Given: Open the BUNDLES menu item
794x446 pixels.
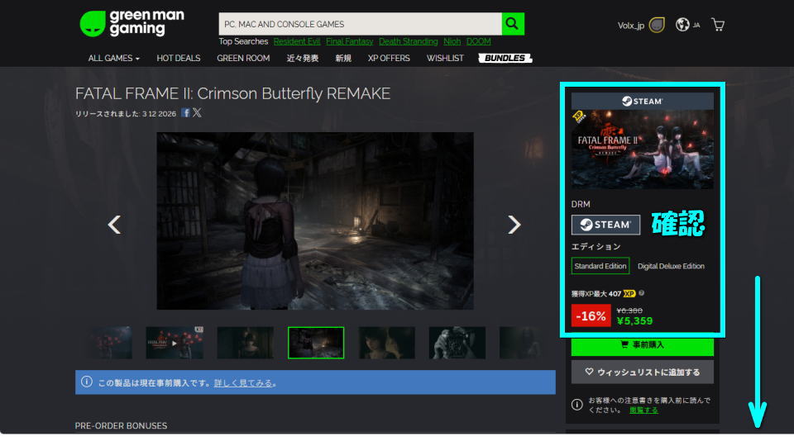Looking at the screenshot, I should pos(505,59).
